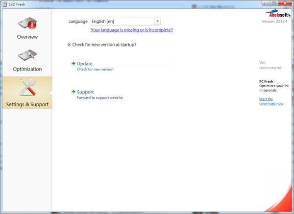Click the Overview drive icon in sidebar
The image size is (294, 214).
point(27,24)
